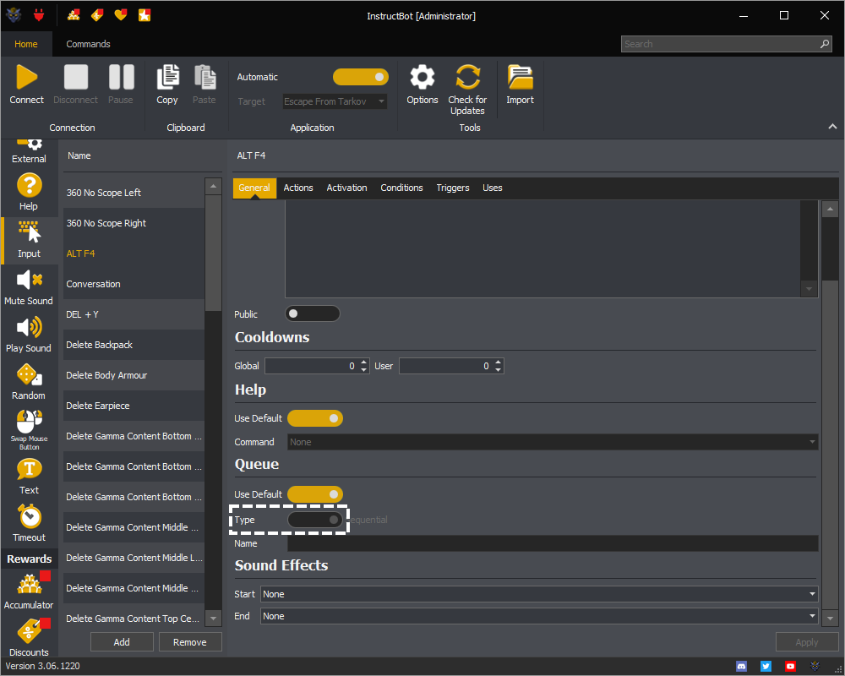Screen dimensions: 845x676
Task: Select the Timeout clock sidebar item
Action: (29, 524)
